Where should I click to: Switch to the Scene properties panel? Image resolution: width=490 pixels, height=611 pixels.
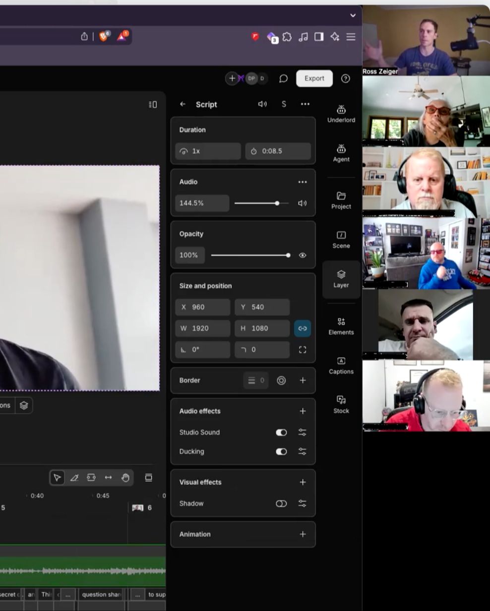point(341,239)
